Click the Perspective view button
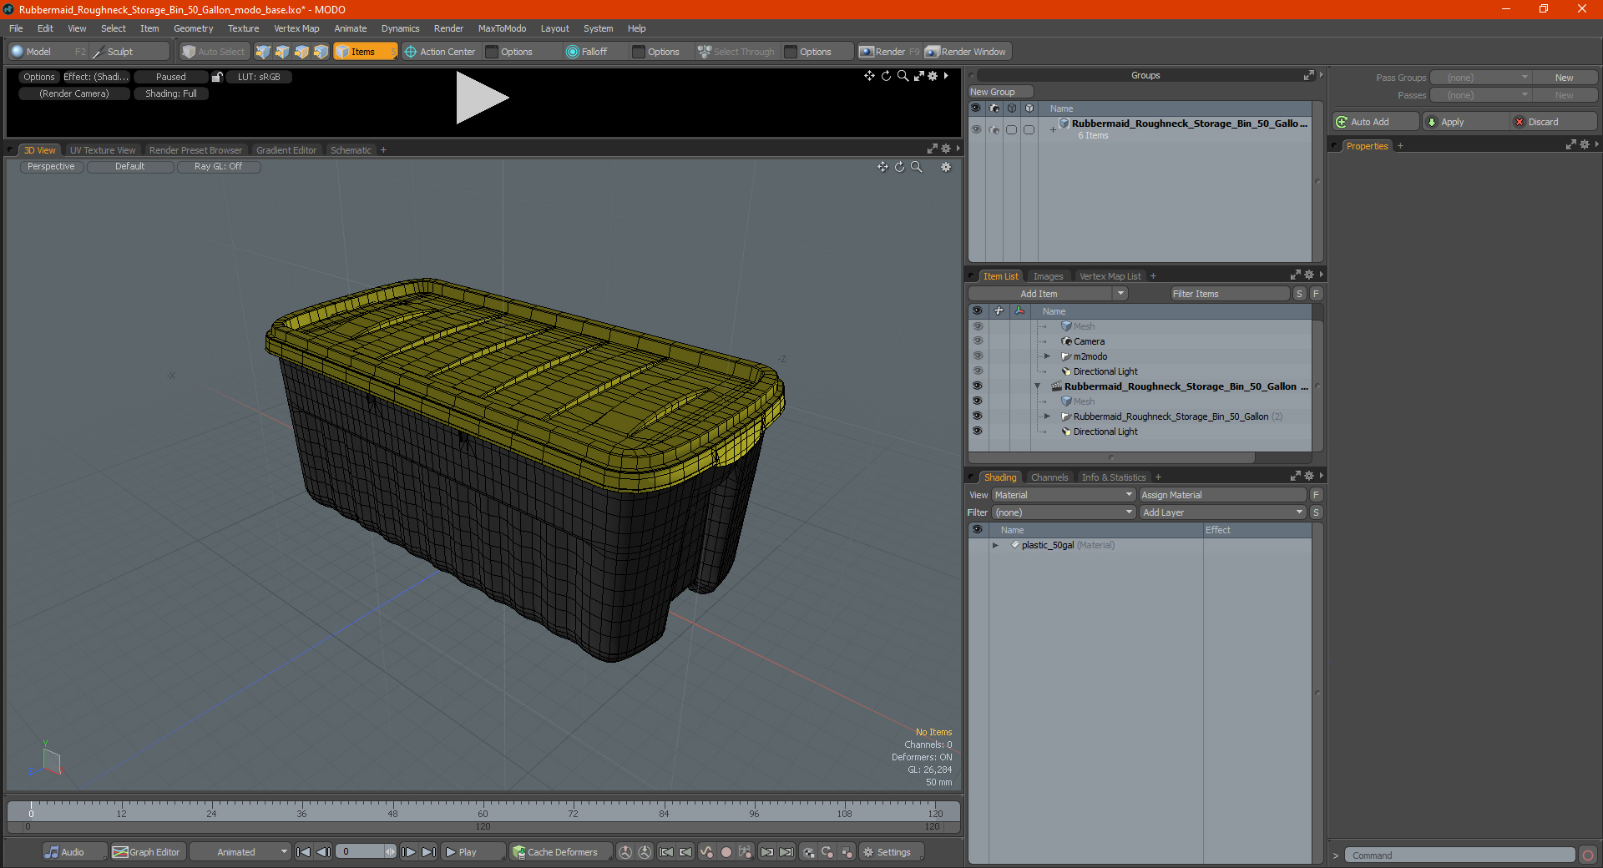 [51, 167]
